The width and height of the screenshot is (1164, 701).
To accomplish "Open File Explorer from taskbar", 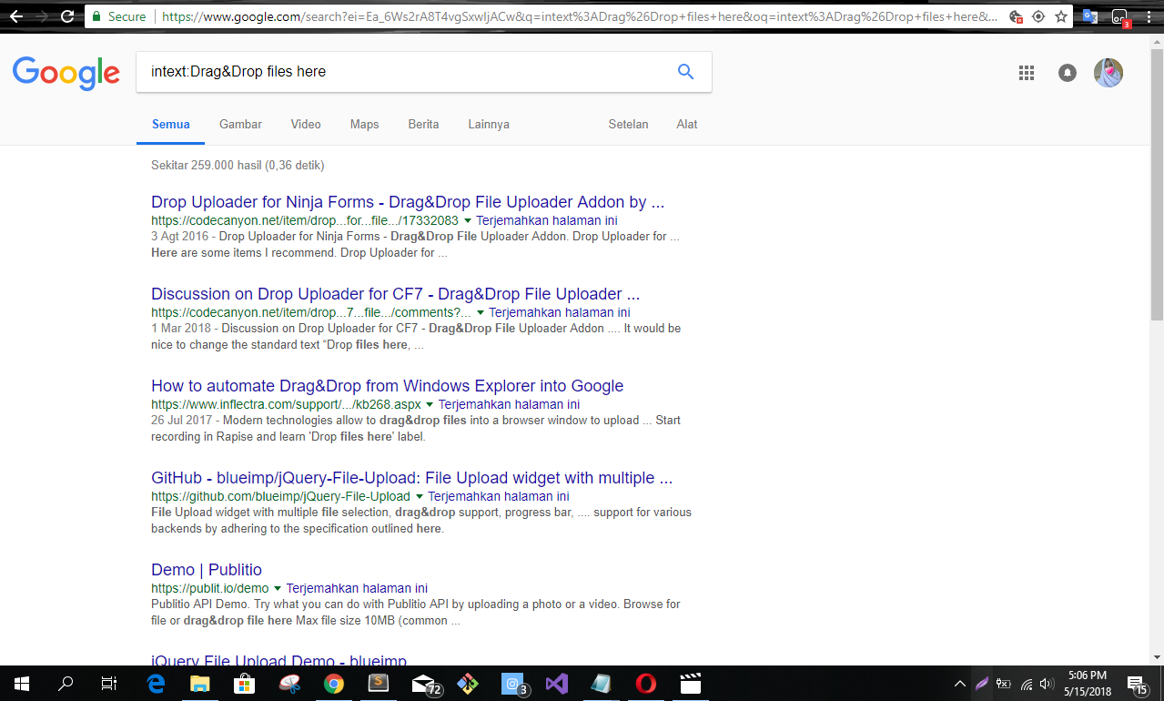I will [x=199, y=684].
